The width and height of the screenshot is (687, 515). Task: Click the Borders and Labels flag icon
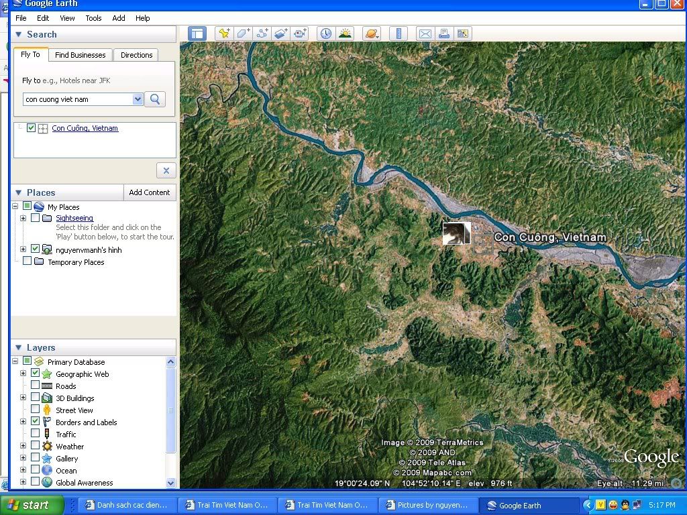click(47, 422)
